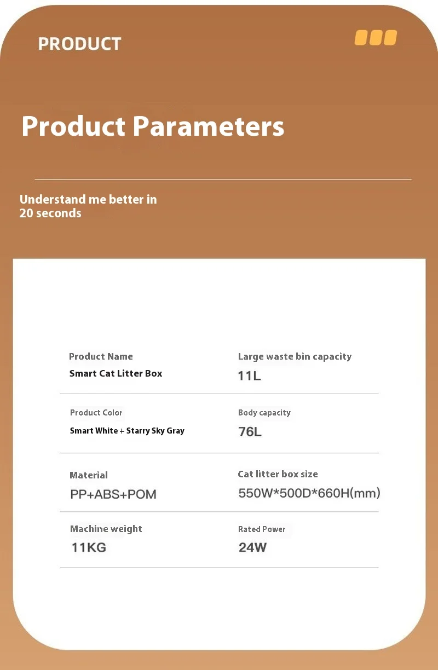438x670 pixels.
Task: Select the 550W*500D*660H(mm) dimensions
Action: [x=309, y=493]
